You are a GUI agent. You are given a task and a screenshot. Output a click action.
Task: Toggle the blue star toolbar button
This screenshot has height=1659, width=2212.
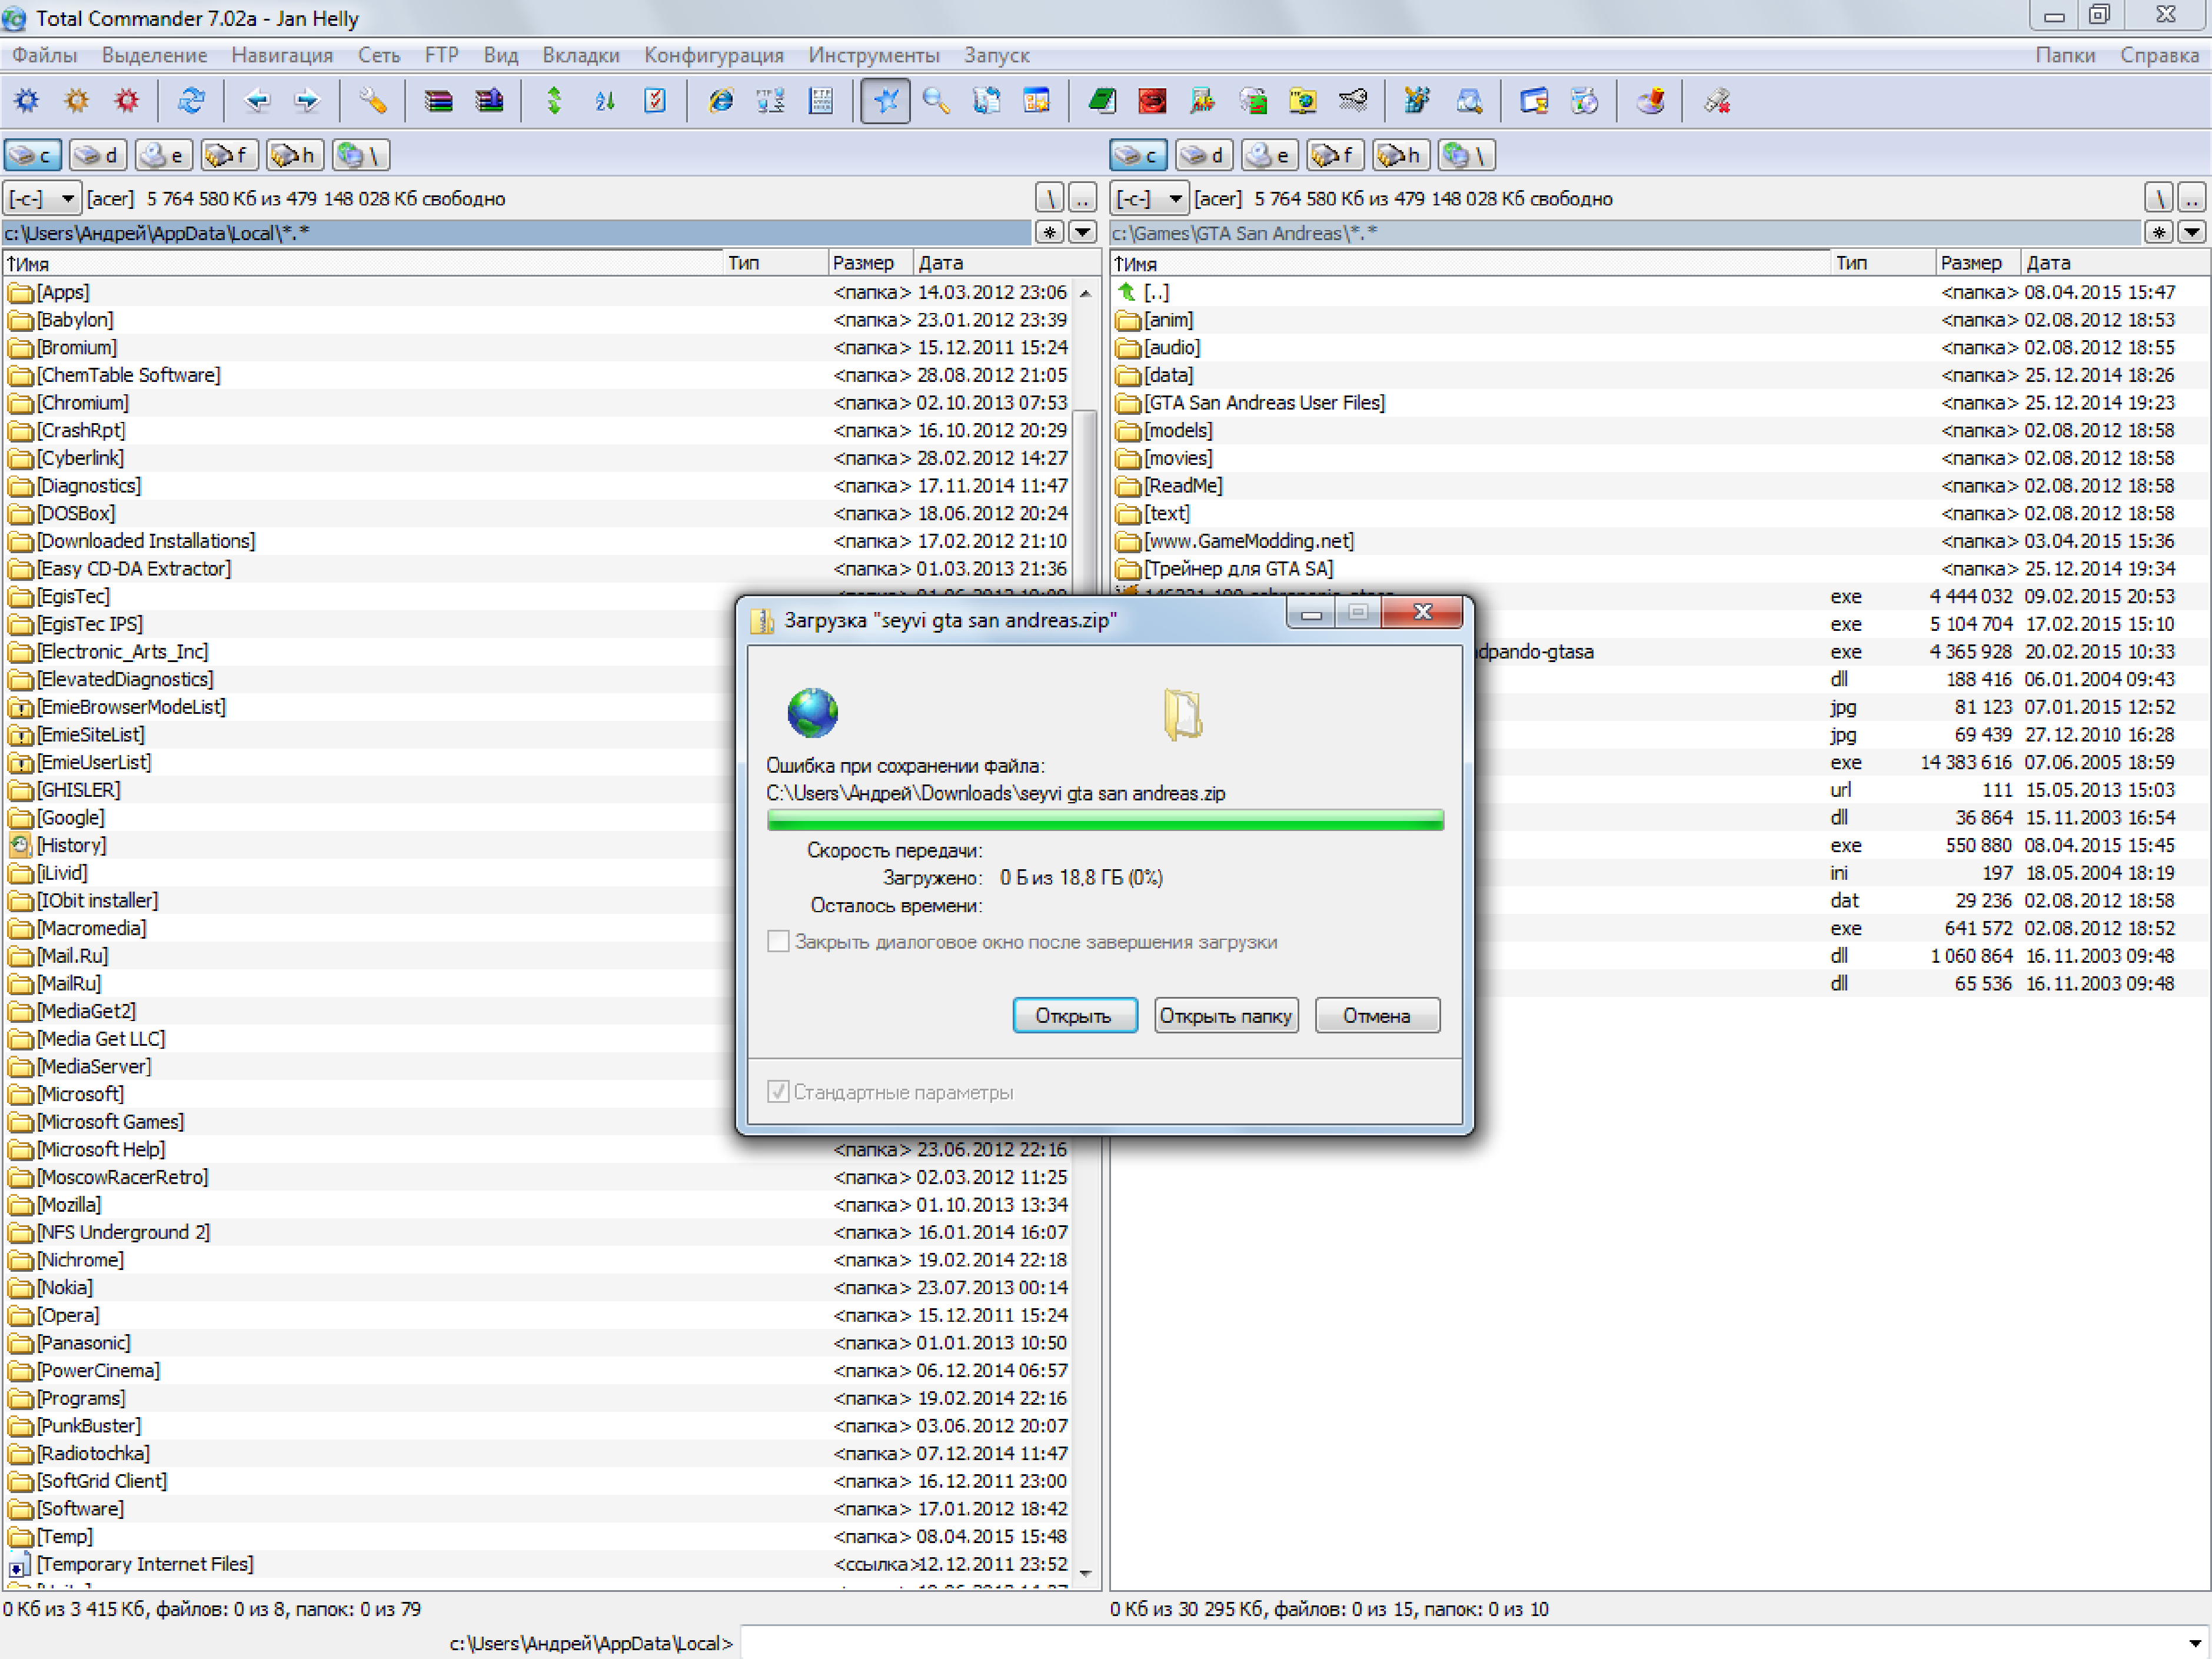pos(886,101)
